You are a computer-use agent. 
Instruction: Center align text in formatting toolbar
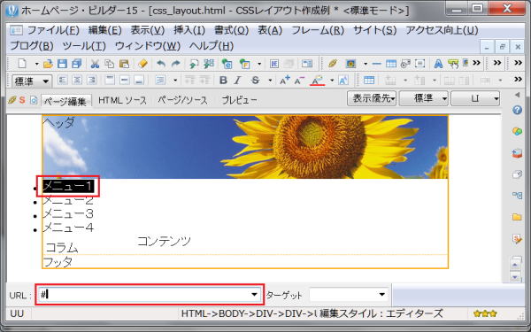(x=77, y=81)
